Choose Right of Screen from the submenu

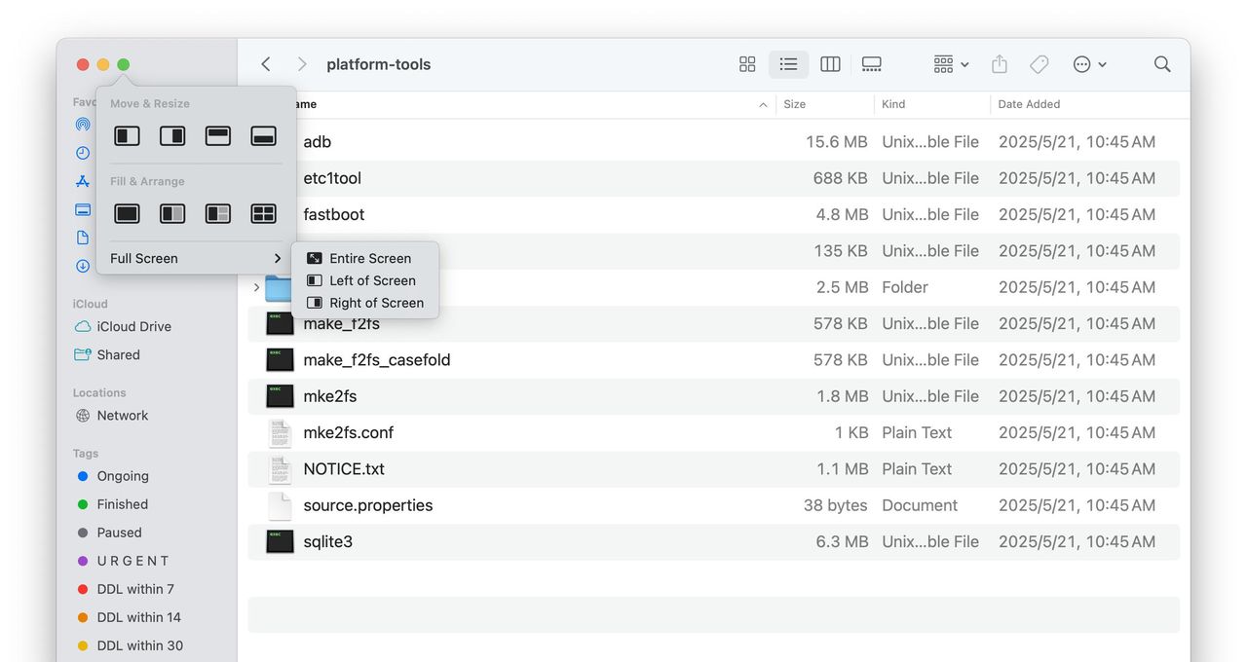375,303
